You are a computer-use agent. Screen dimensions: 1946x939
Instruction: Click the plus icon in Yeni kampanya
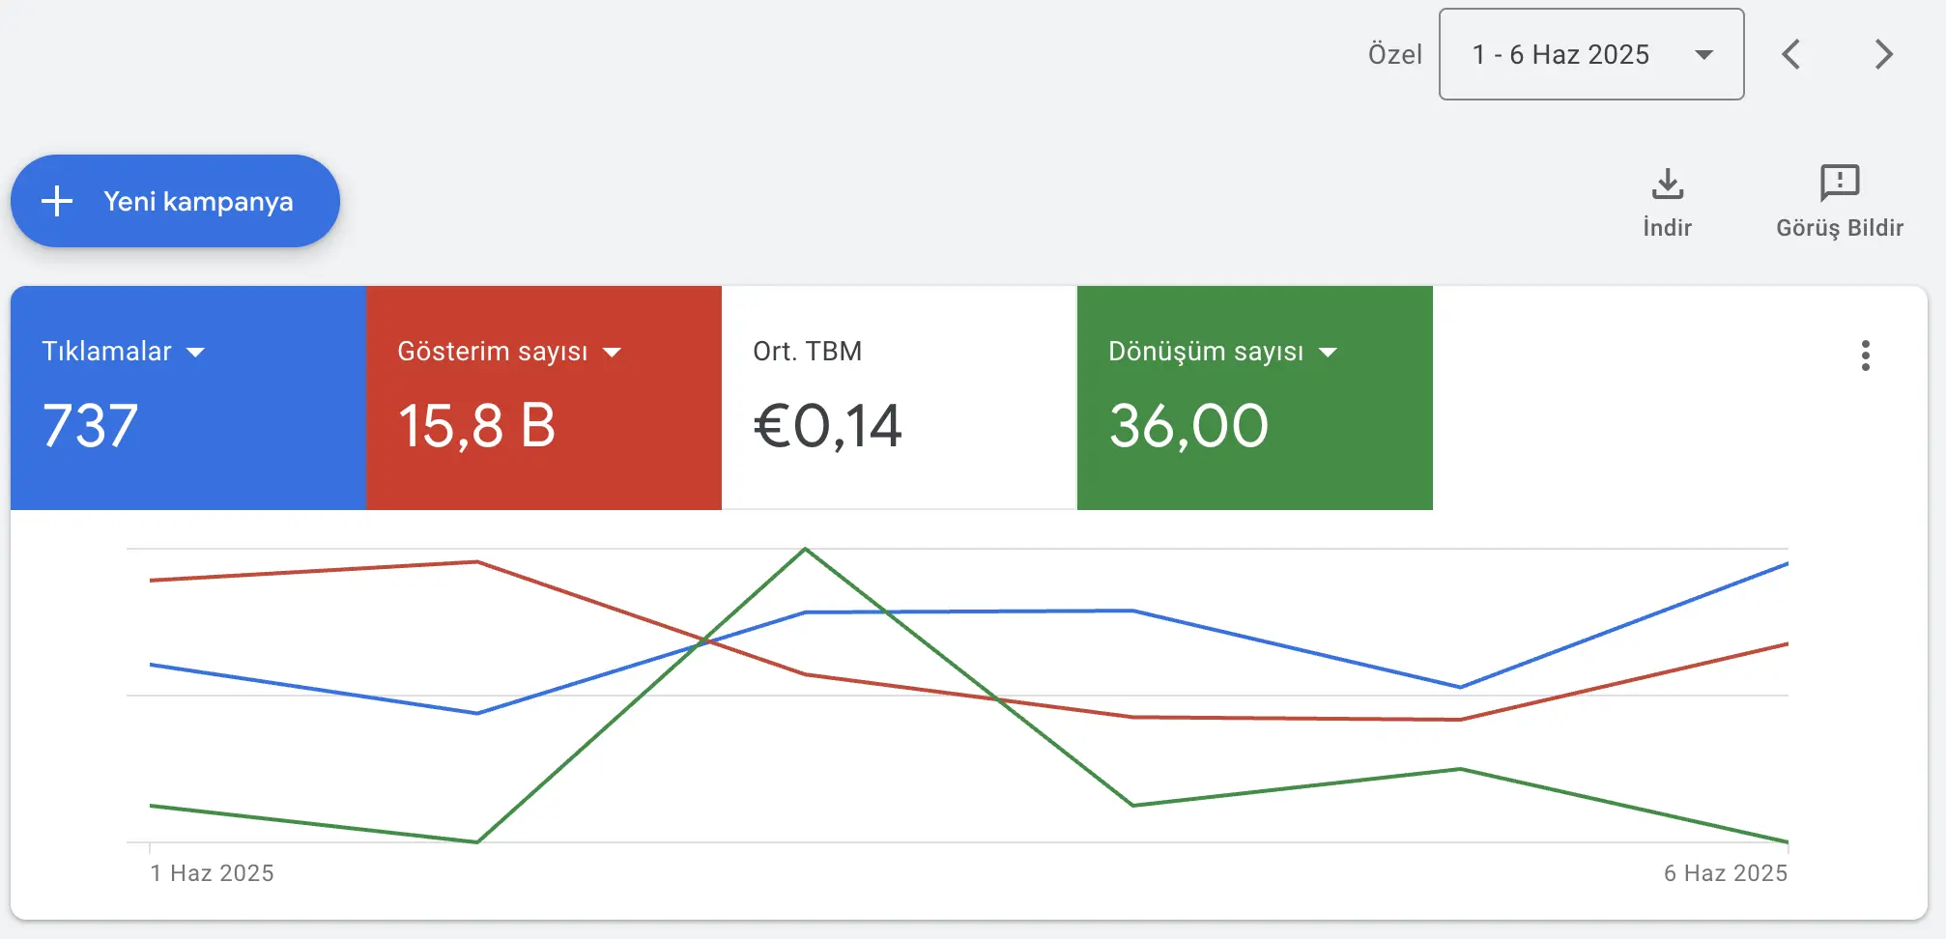pos(57,201)
